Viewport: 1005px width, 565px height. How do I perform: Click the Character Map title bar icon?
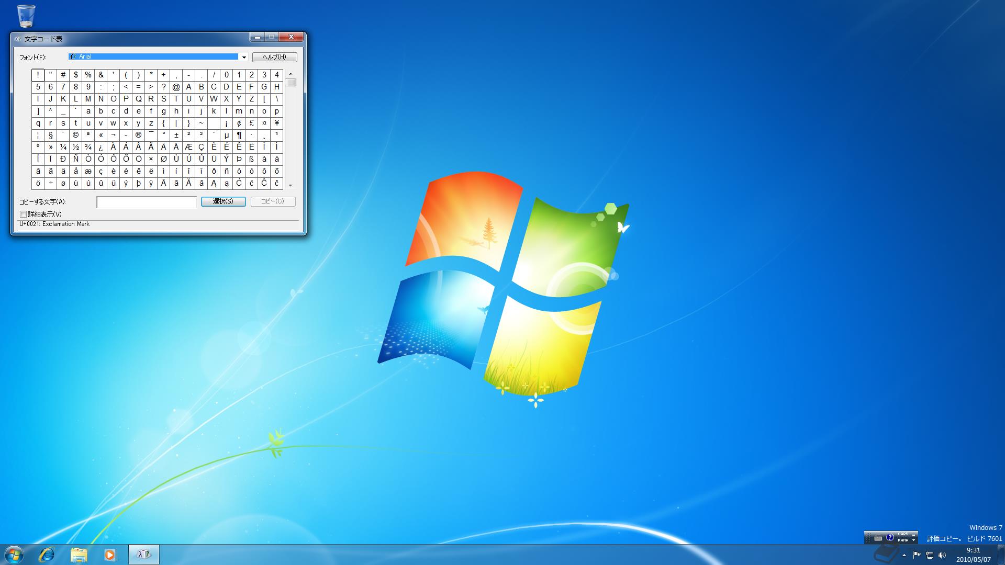coord(18,39)
